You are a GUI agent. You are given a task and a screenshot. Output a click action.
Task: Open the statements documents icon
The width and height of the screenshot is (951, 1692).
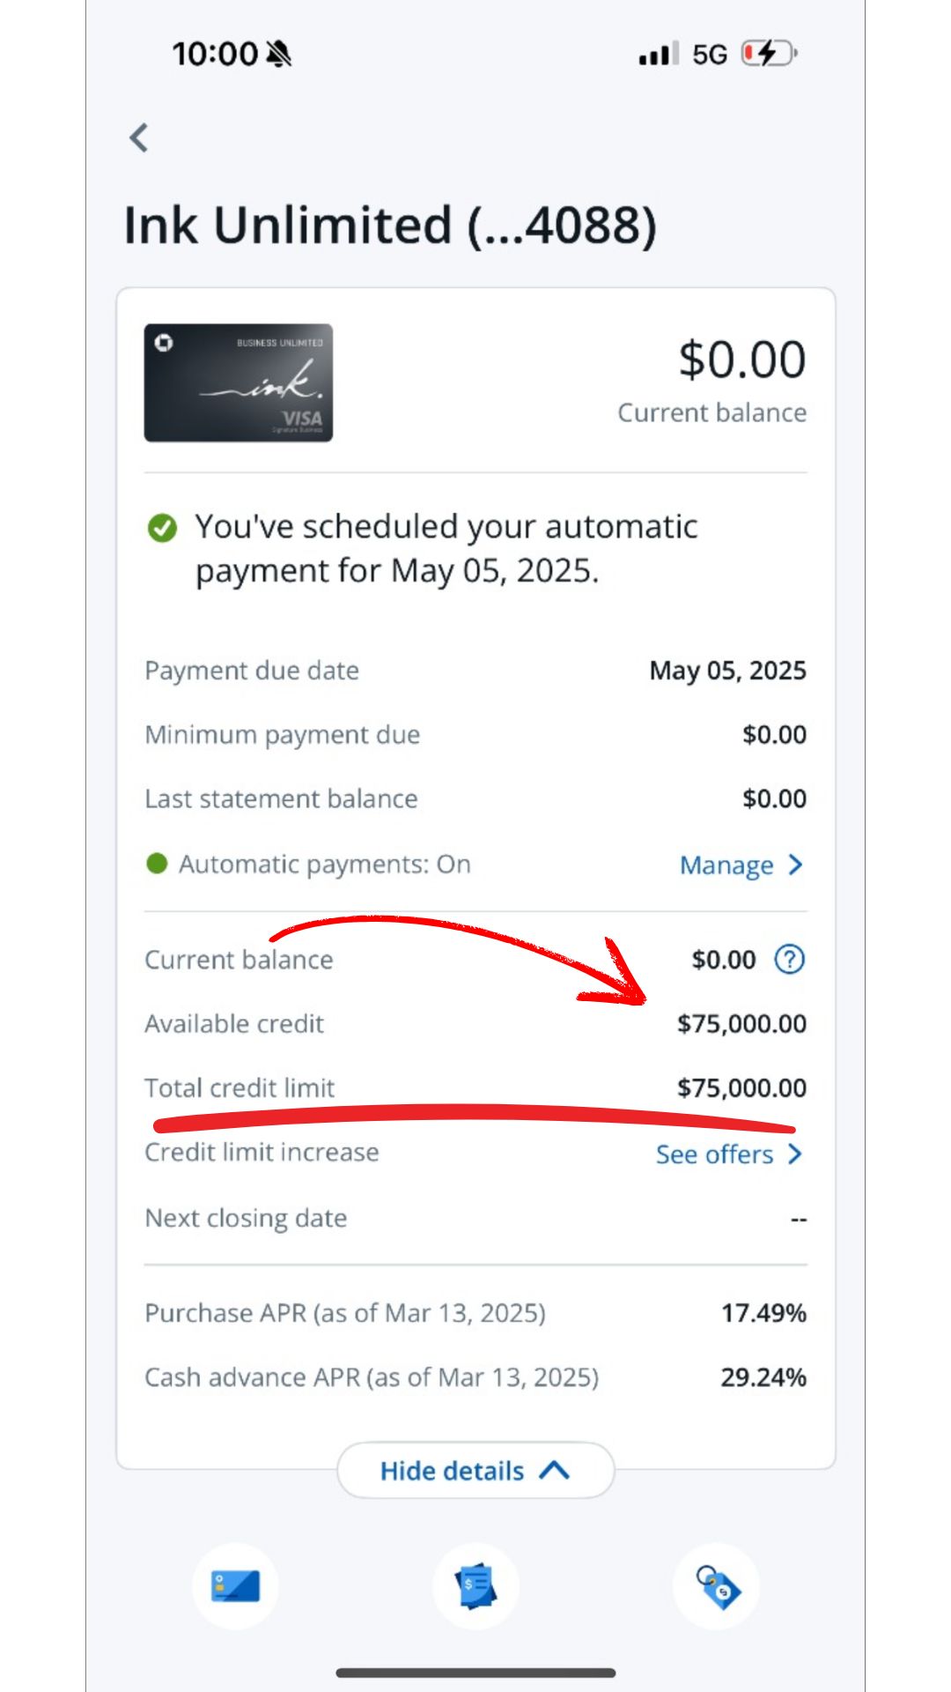[x=475, y=1586]
